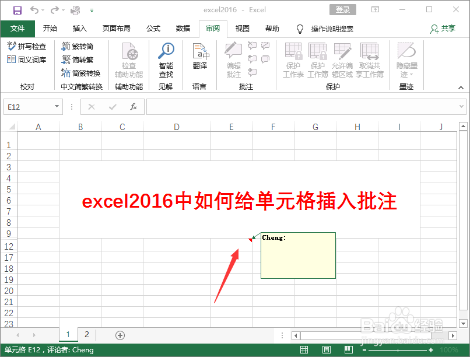This screenshot has width=470, height=357.
Task: Open the Undo history dropdown arrow
Action: [x=43, y=10]
